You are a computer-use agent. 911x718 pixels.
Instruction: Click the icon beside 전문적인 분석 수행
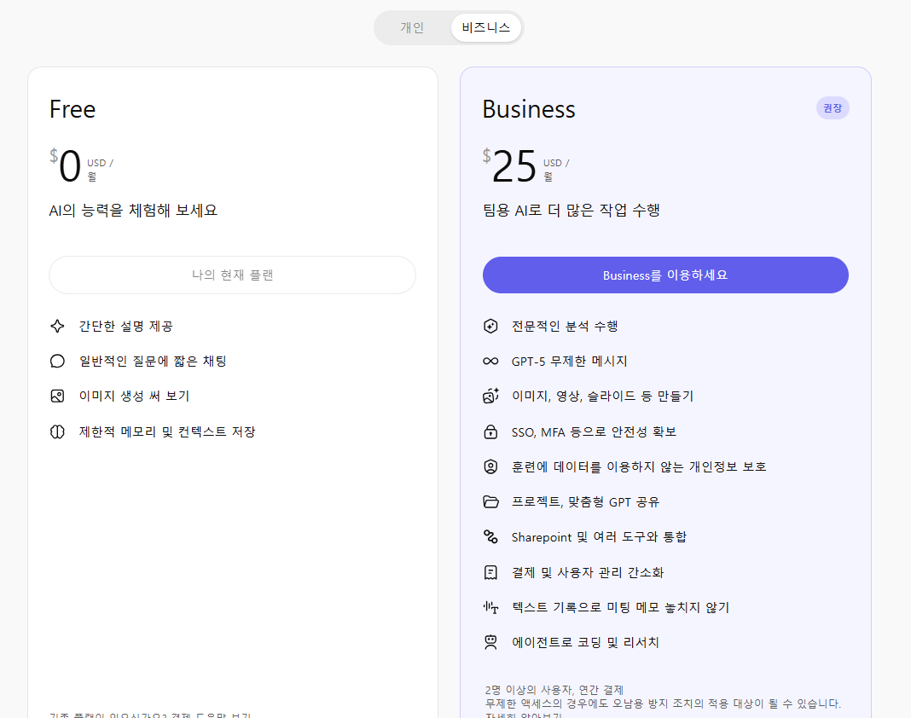(x=491, y=326)
